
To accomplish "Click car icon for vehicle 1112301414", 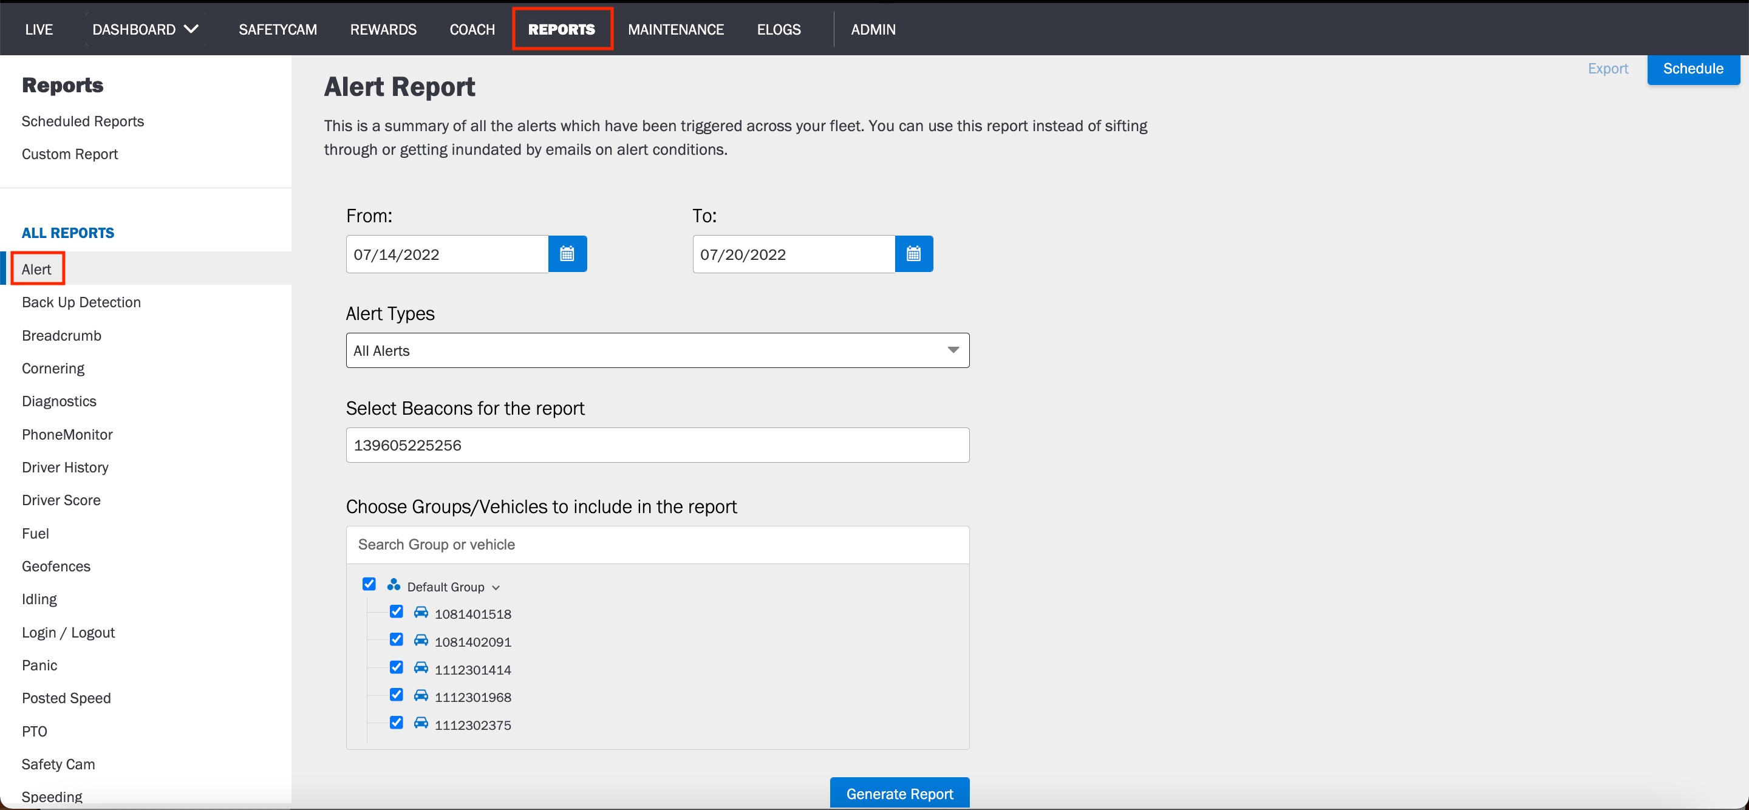I will click(421, 668).
